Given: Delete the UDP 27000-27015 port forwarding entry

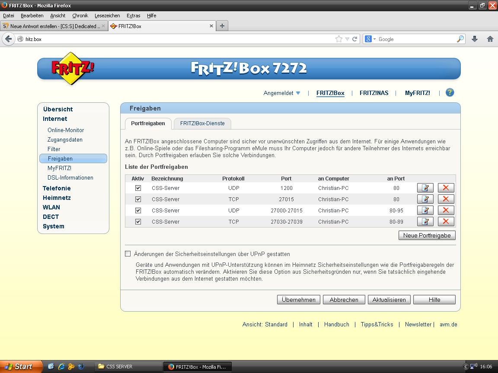Looking at the screenshot, I should [446, 210].
